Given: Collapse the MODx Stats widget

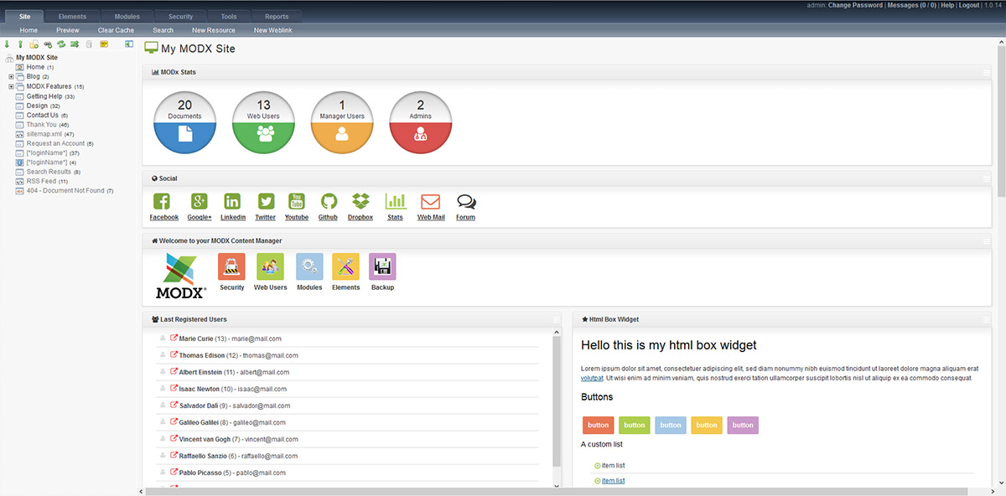Looking at the screenshot, I should tap(987, 73).
